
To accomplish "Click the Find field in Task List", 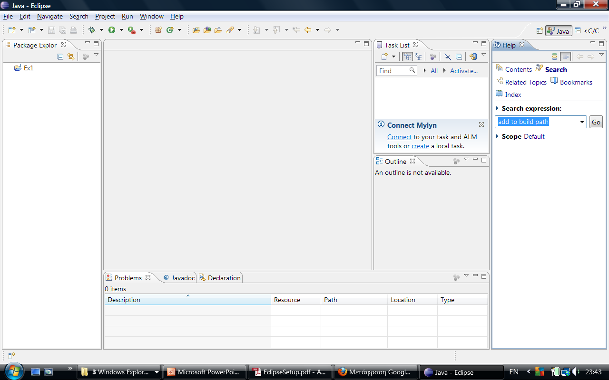I will [396, 71].
